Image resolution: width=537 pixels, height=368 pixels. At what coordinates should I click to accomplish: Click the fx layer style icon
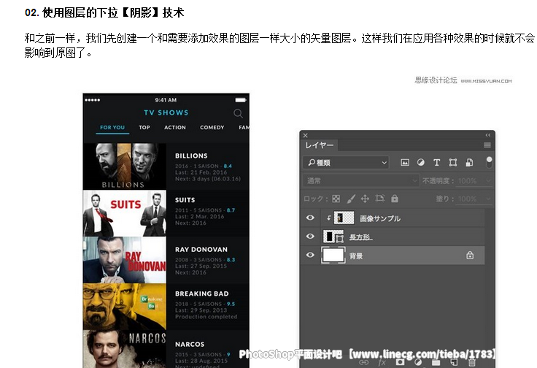382,362
